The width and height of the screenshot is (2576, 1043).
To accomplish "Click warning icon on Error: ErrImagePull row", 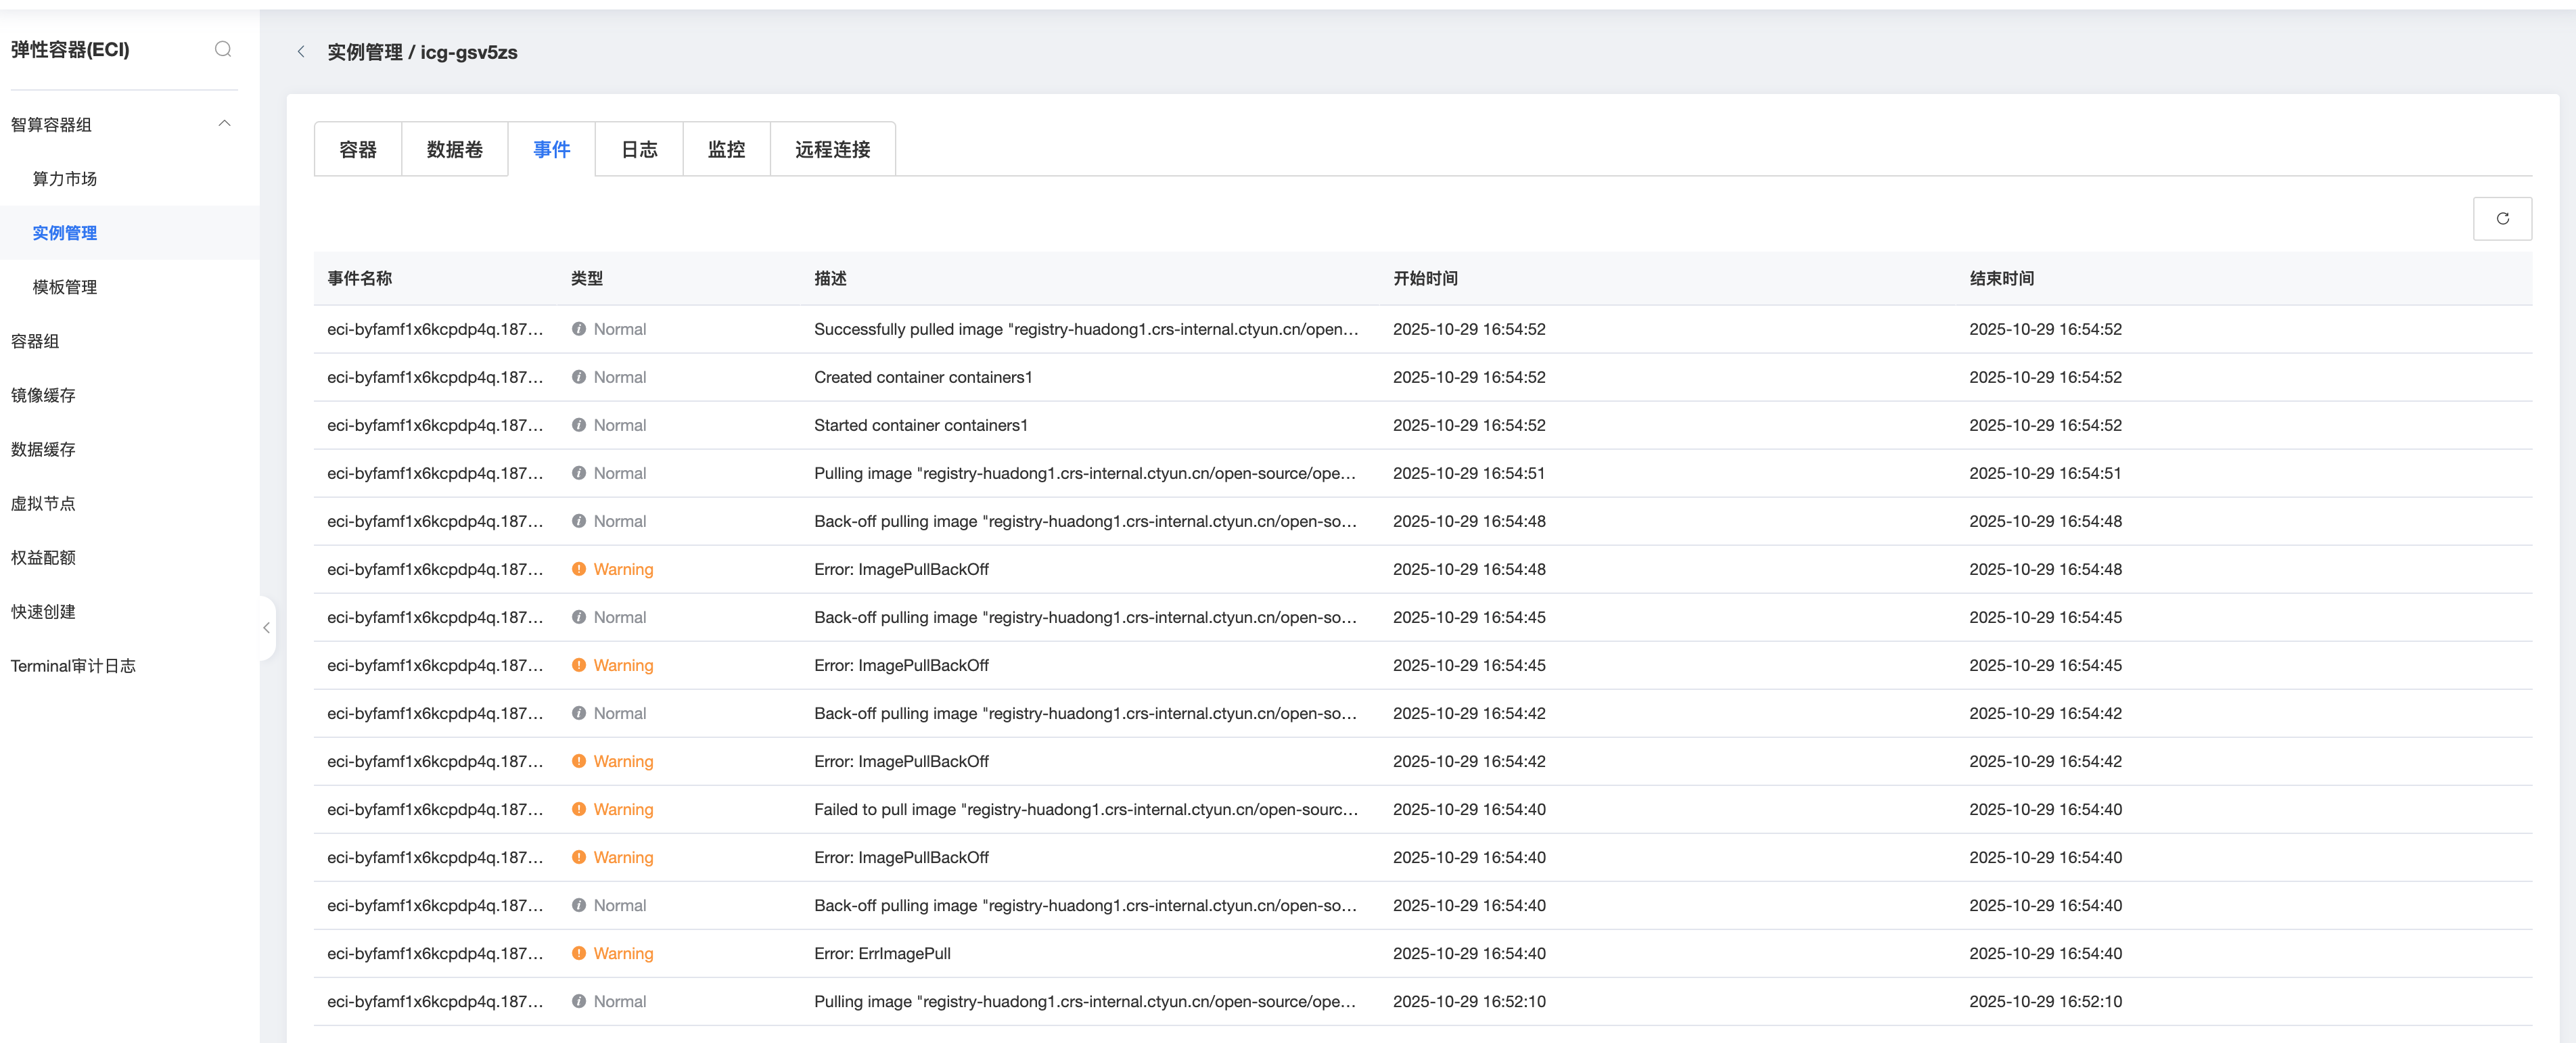I will click(579, 953).
